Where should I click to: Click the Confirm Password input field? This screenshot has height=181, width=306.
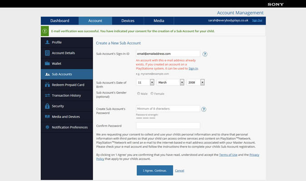pos(168,125)
